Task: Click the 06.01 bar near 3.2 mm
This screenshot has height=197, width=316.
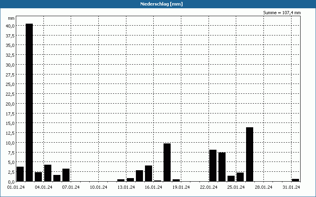Action: tap(66, 175)
